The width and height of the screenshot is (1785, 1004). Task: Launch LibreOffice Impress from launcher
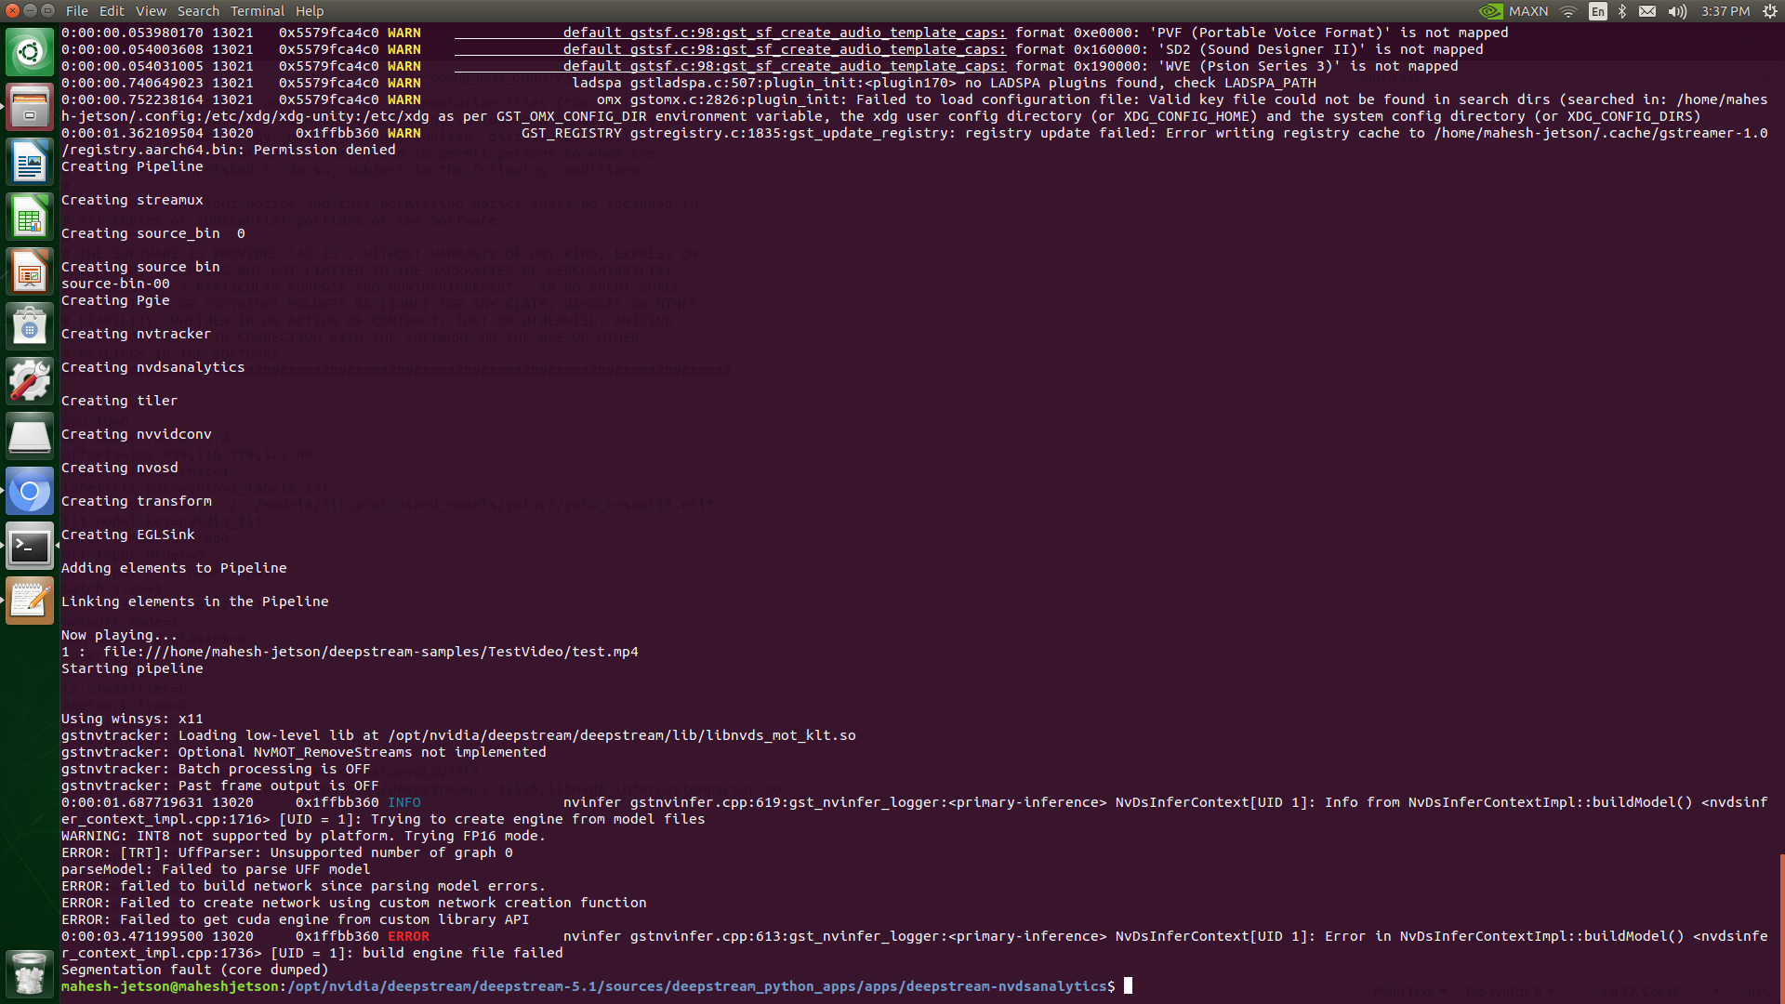coord(30,271)
